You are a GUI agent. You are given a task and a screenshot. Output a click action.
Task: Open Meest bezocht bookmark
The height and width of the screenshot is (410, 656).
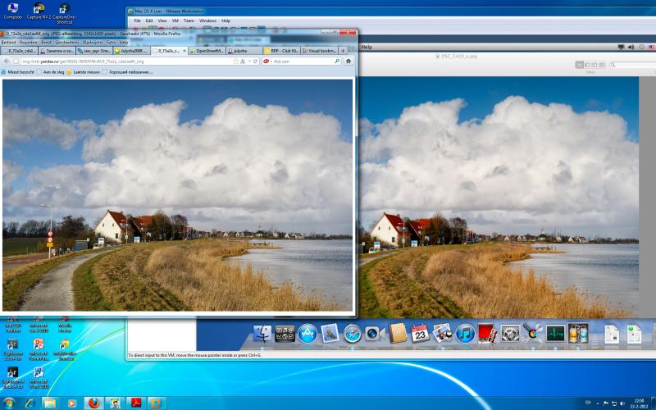coord(17,72)
